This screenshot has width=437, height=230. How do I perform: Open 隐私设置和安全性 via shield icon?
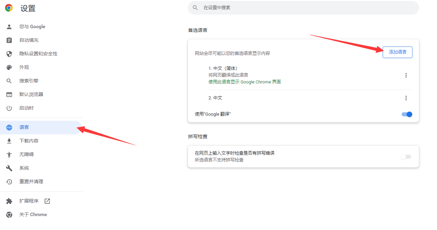9,54
